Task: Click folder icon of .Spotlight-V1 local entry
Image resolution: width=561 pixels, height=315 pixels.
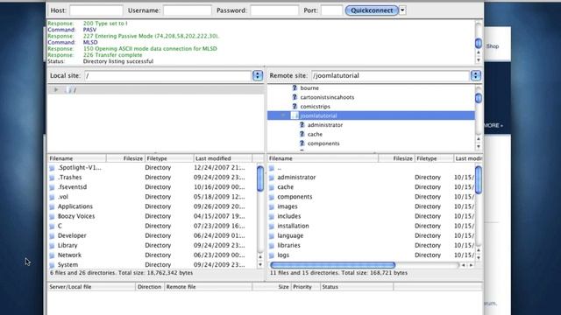Action: (53, 168)
